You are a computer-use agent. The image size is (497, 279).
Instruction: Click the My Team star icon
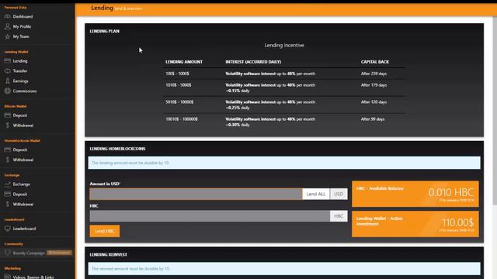[8, 36]
